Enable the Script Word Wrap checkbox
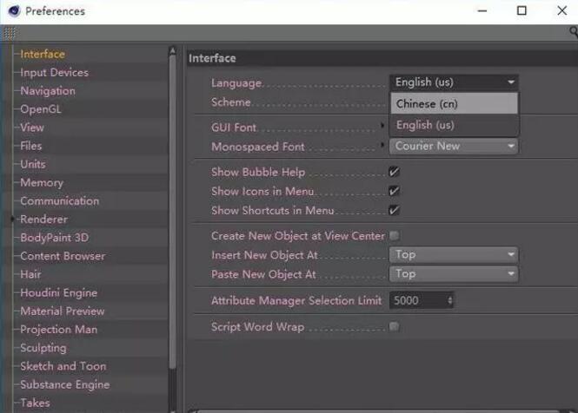 394,327
